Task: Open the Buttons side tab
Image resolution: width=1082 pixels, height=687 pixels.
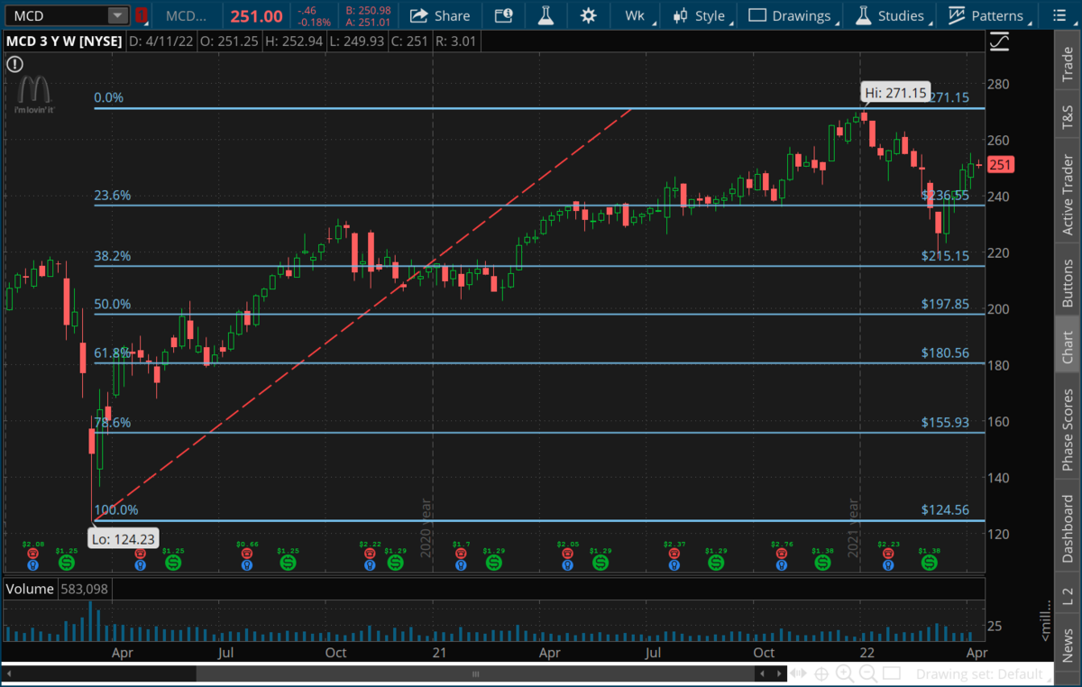Action: (1068, 281)
